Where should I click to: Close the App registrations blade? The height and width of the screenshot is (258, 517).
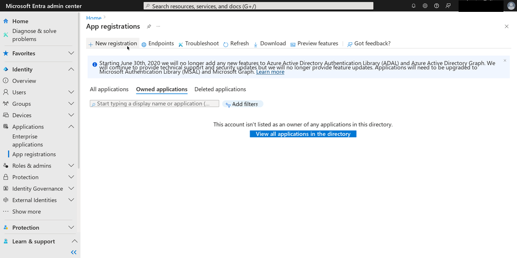pyautogui.click(x=507, y=26)
